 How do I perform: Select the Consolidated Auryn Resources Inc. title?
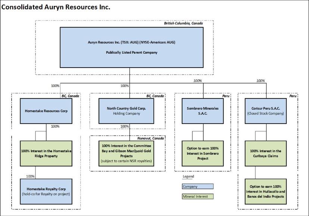click(56, 7)
